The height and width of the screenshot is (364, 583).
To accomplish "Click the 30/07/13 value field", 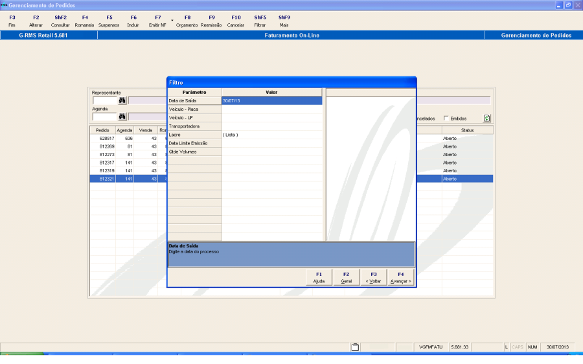I will coord(272,101).
